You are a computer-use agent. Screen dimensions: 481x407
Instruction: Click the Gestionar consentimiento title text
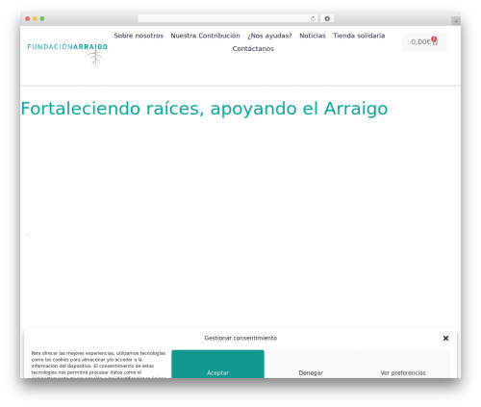click(240, 338)
